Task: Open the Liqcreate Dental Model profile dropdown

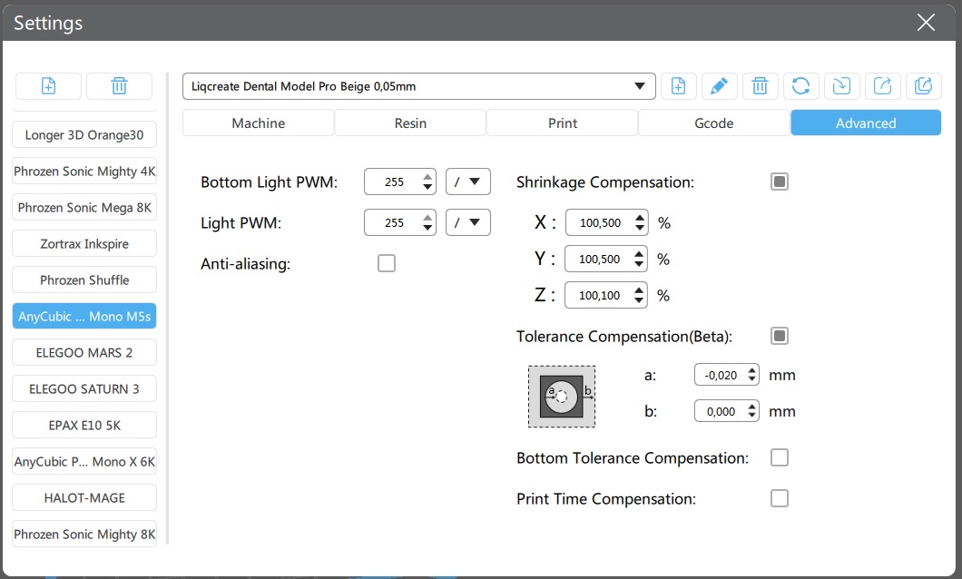Action: click(418, 86)
